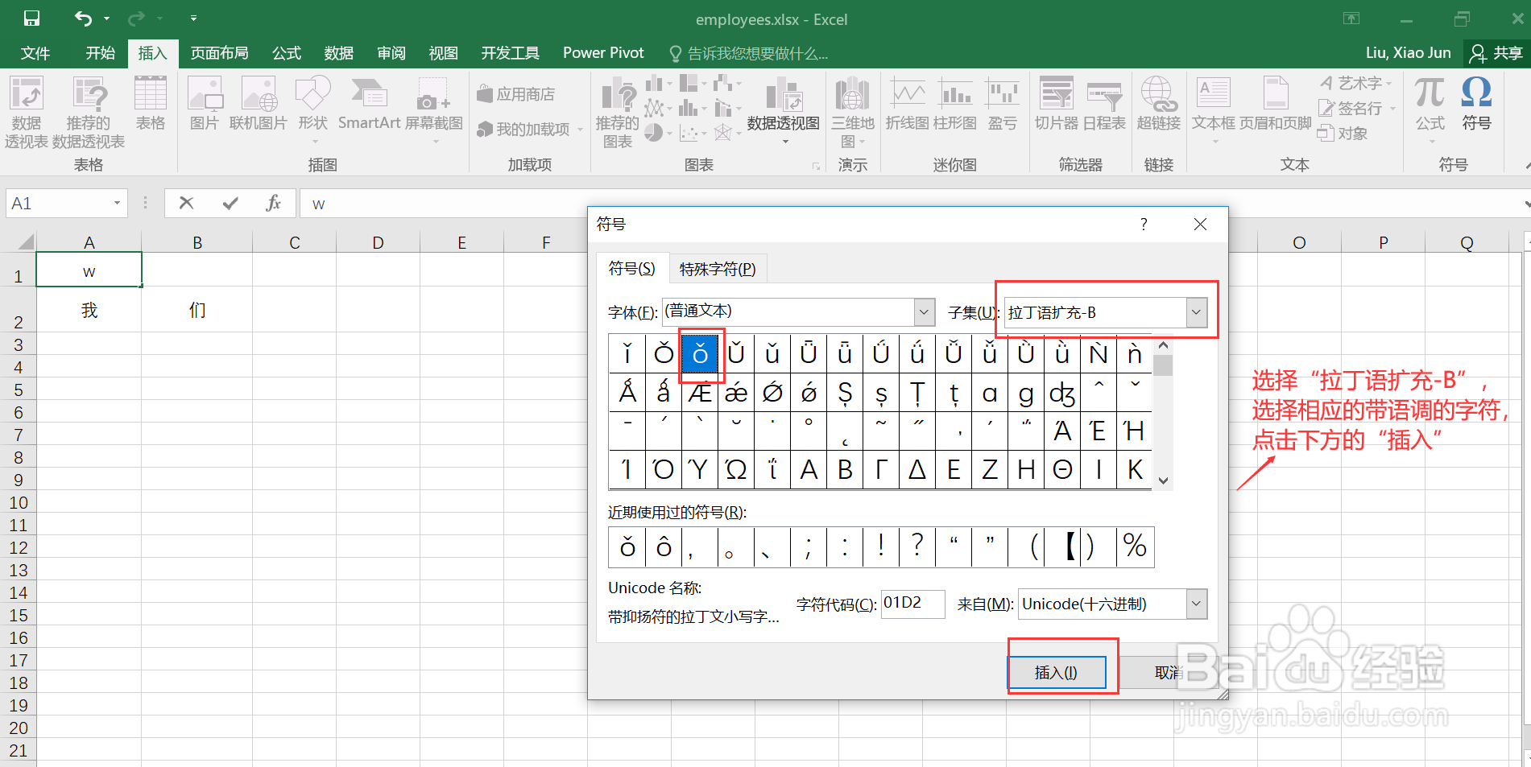
Task: Open Online Pictures (联机图片)
Action: [x=259, y=104]
